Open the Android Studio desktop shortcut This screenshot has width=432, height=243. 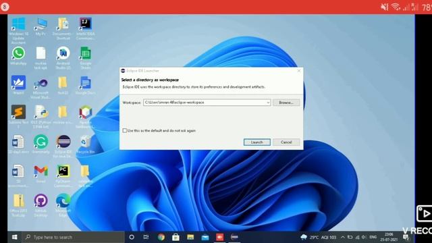click(63, 58)
